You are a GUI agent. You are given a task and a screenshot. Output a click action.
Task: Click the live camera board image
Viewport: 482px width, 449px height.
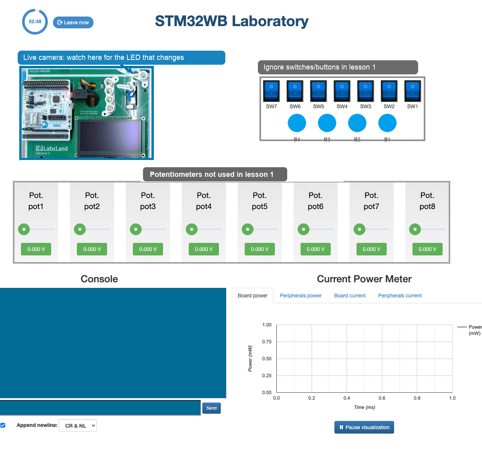click(x=86, y=113)
